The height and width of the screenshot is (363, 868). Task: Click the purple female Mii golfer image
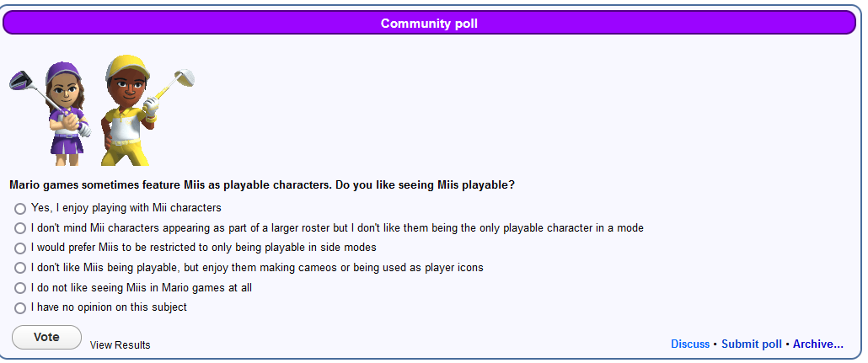[50, 113]
